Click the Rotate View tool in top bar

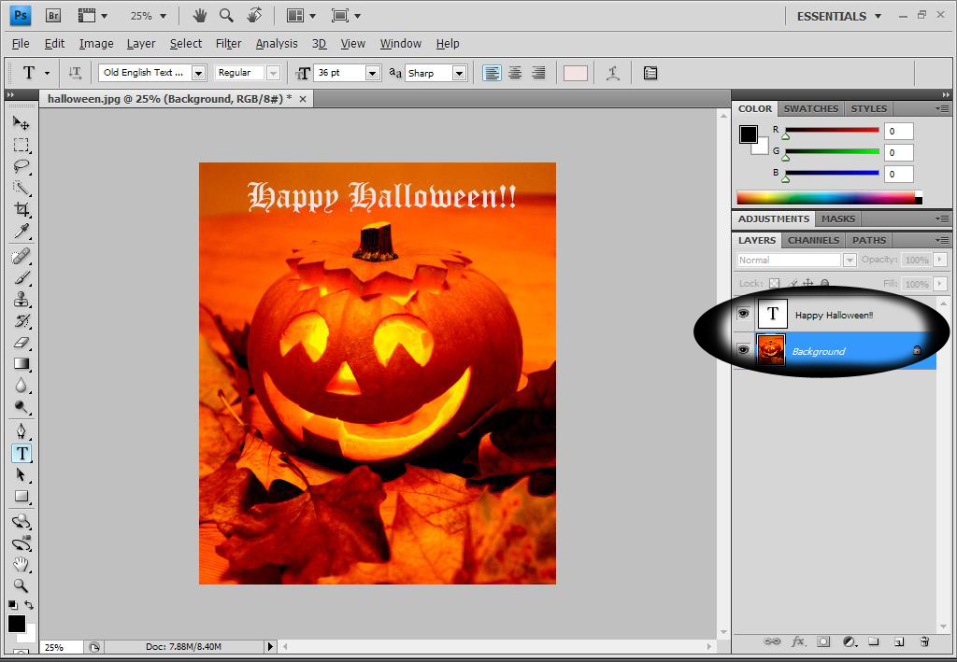click(x=254, y=16)
